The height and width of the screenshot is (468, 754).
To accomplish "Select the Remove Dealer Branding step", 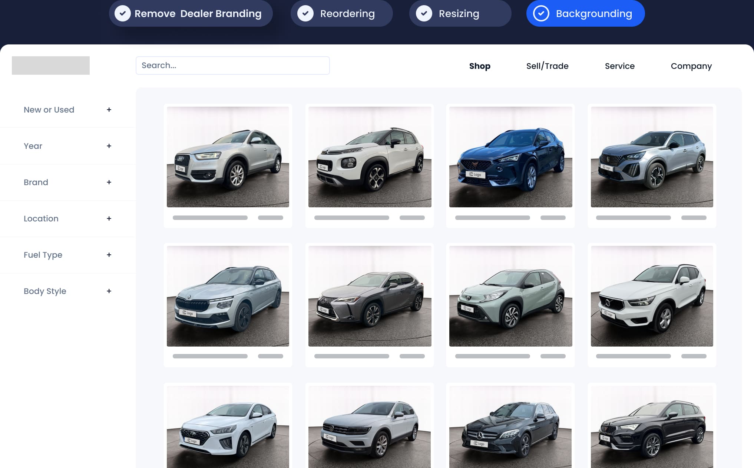I will pos(191,13).
